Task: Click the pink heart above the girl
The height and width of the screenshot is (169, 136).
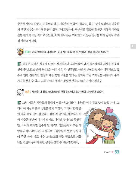Action: [110, 110]
